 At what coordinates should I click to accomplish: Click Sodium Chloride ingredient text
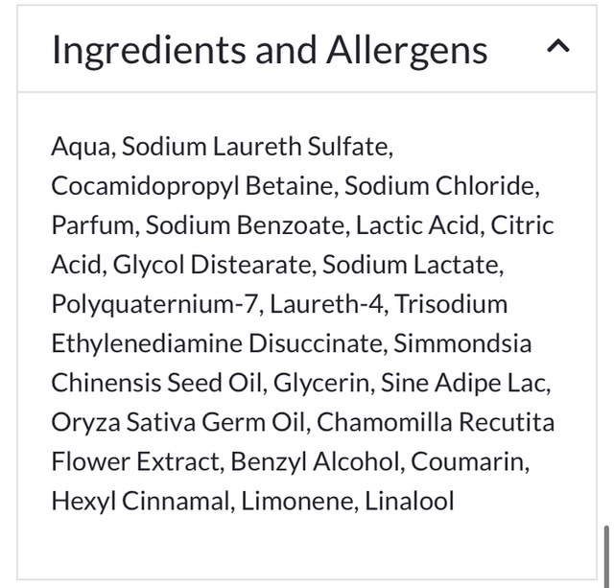pyautogui.click(x=441, y=186)
